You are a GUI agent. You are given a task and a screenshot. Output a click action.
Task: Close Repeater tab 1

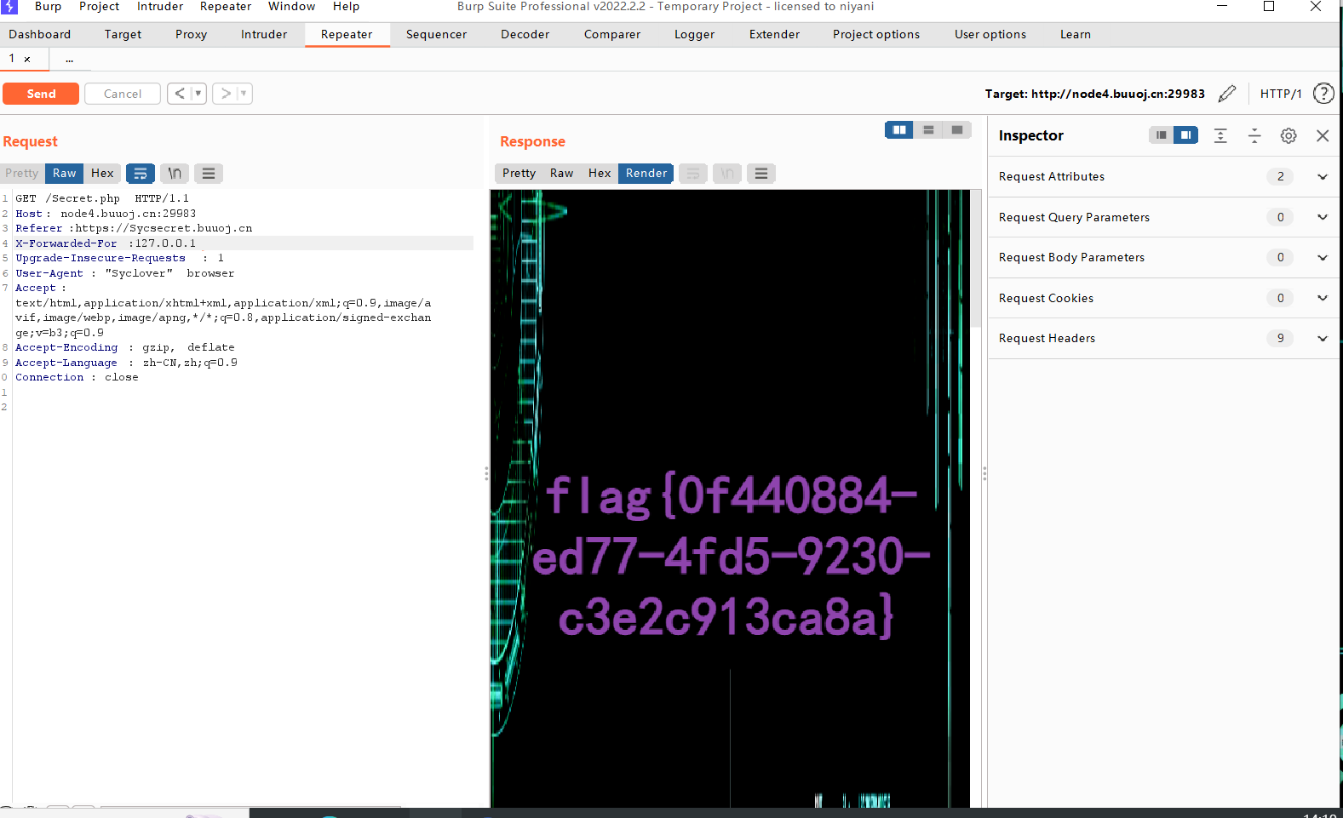point(27,59)
